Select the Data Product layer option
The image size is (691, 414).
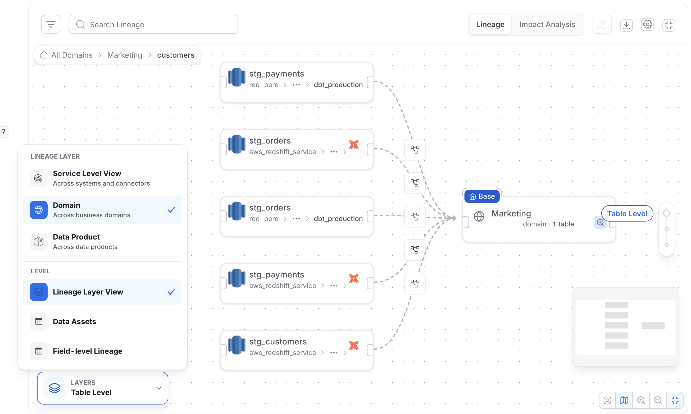(102, 242)
